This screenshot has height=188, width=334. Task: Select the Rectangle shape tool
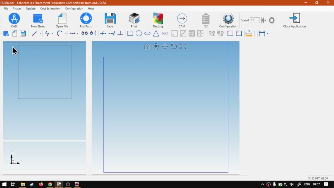130,33
